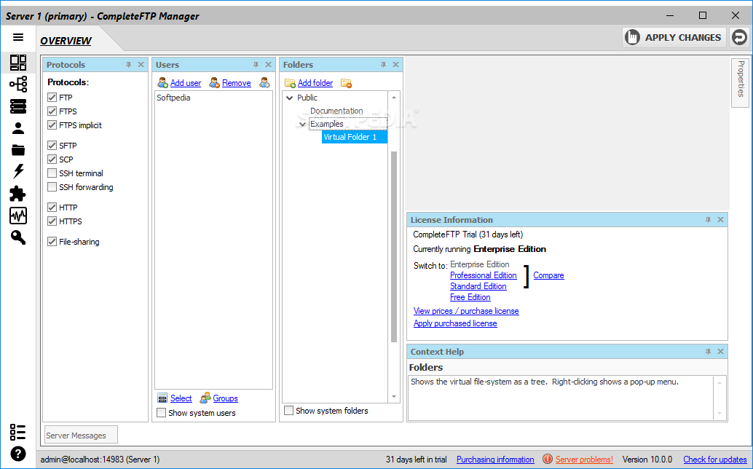Screen dimensions: 753x469
Task: Open the Groups link
Action: point(225,398)
